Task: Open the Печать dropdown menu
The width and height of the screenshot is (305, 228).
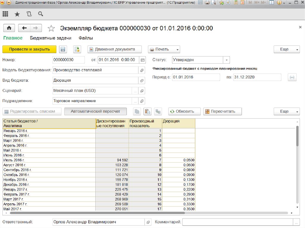Action: pyautogui.click(x=164, y=49)
